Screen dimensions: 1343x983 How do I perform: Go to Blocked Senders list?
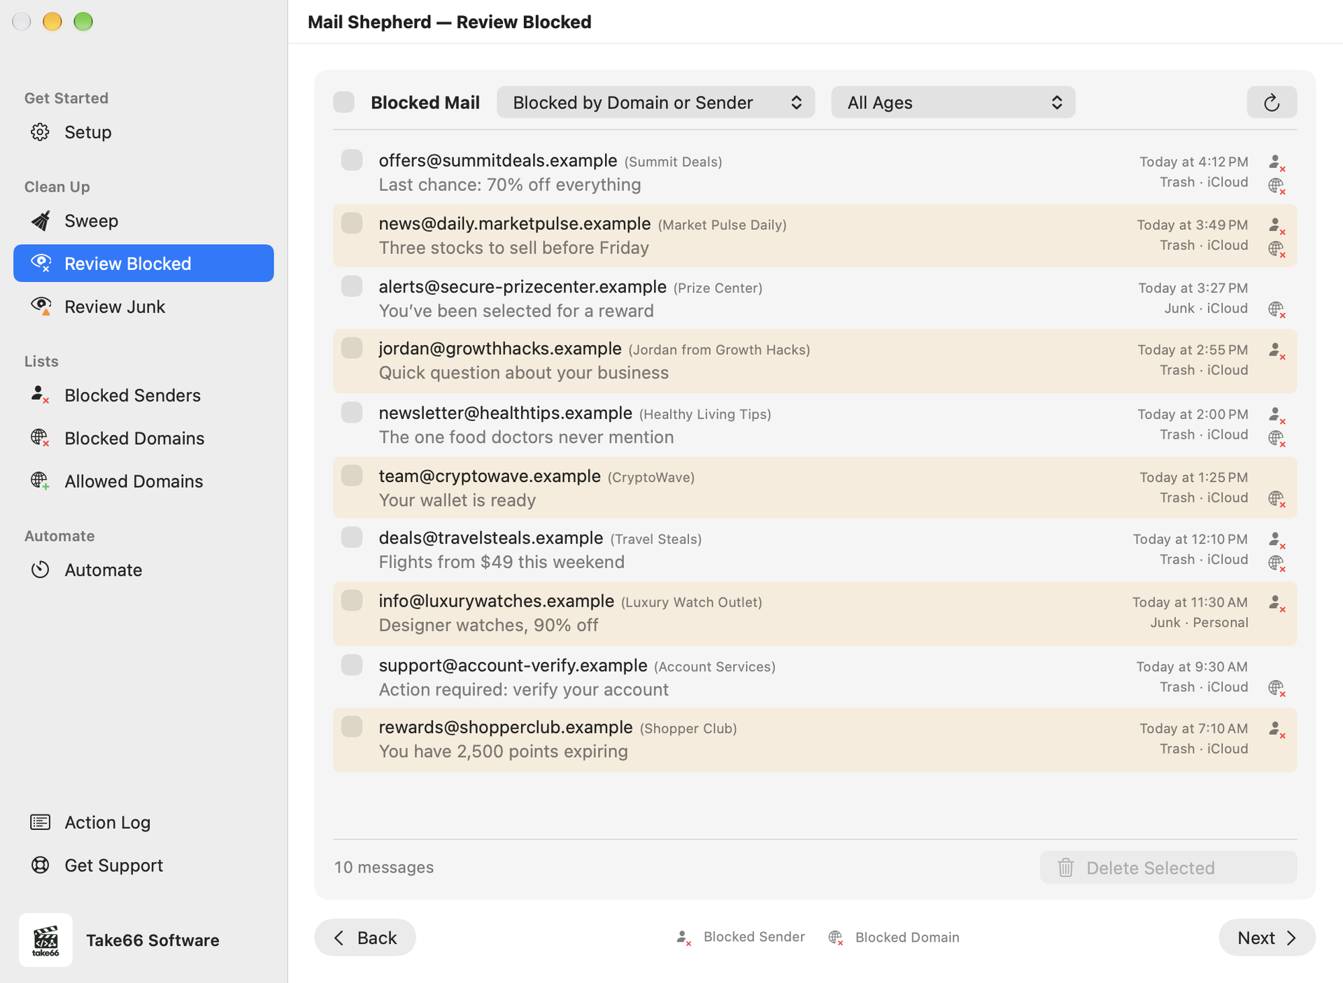point(143,395)
